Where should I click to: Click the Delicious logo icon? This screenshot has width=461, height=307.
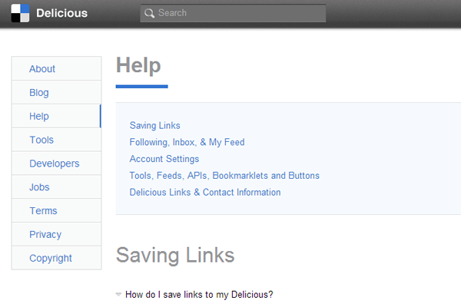coord(20,13)
